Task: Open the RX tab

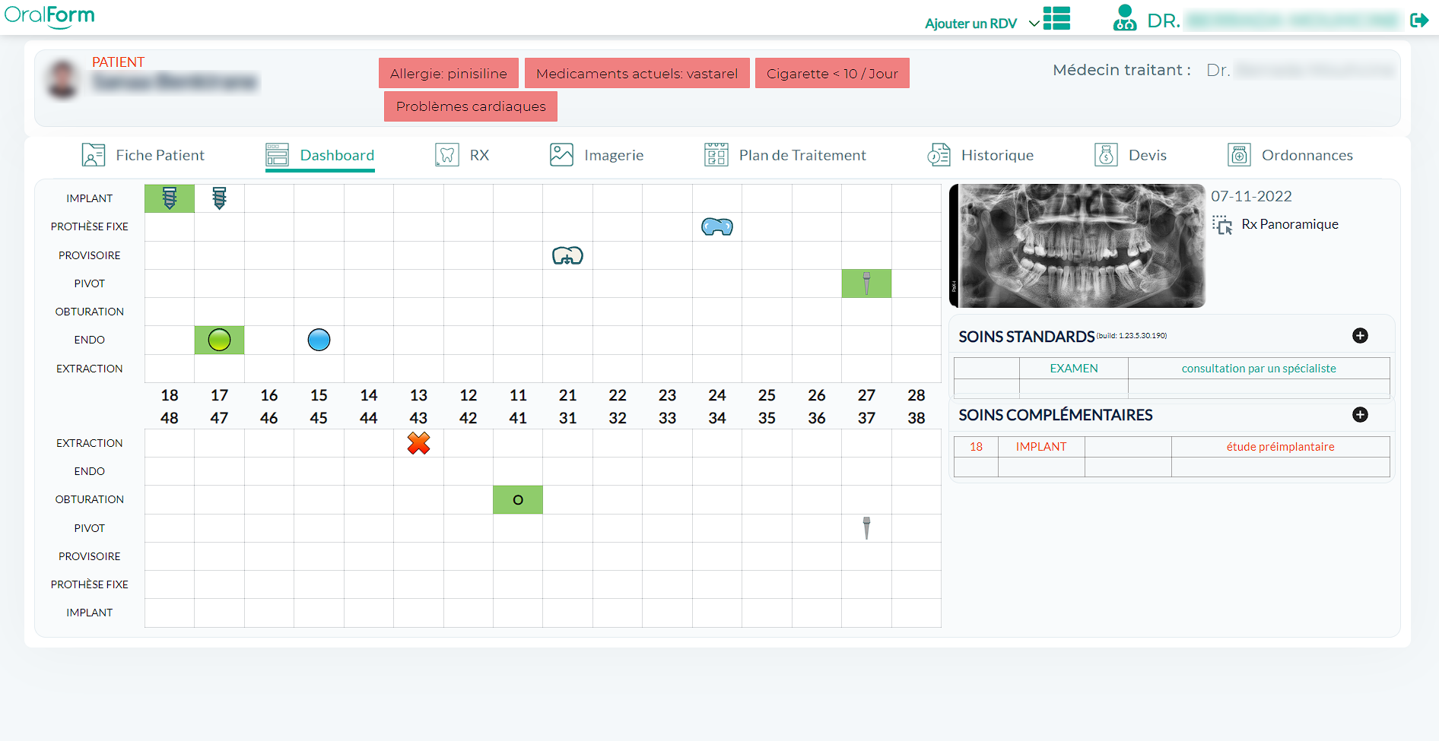Action: coord(462,155)
